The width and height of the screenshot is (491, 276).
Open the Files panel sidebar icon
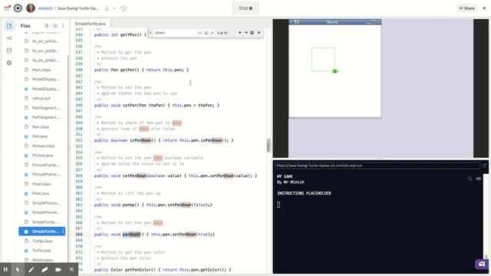tap(9, 25)
